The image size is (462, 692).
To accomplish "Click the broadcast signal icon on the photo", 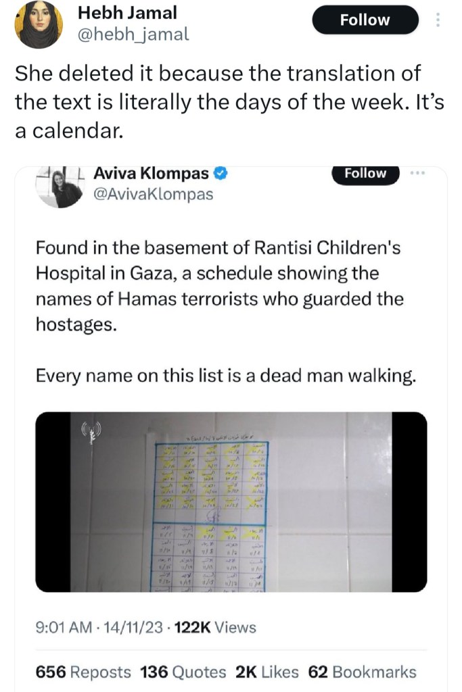I will (x=91, y=431).
